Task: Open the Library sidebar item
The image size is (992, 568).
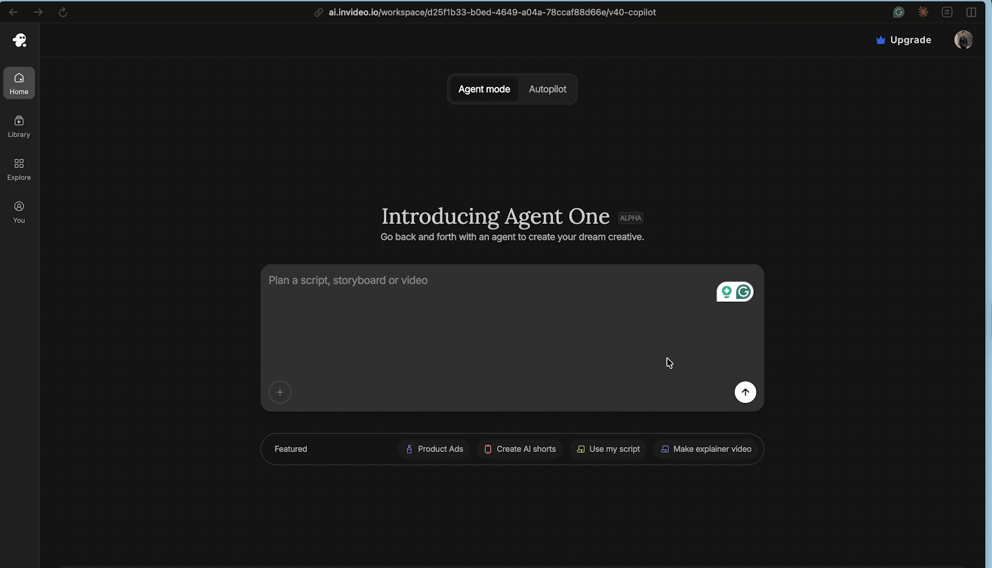Action: tap(19, 126)
